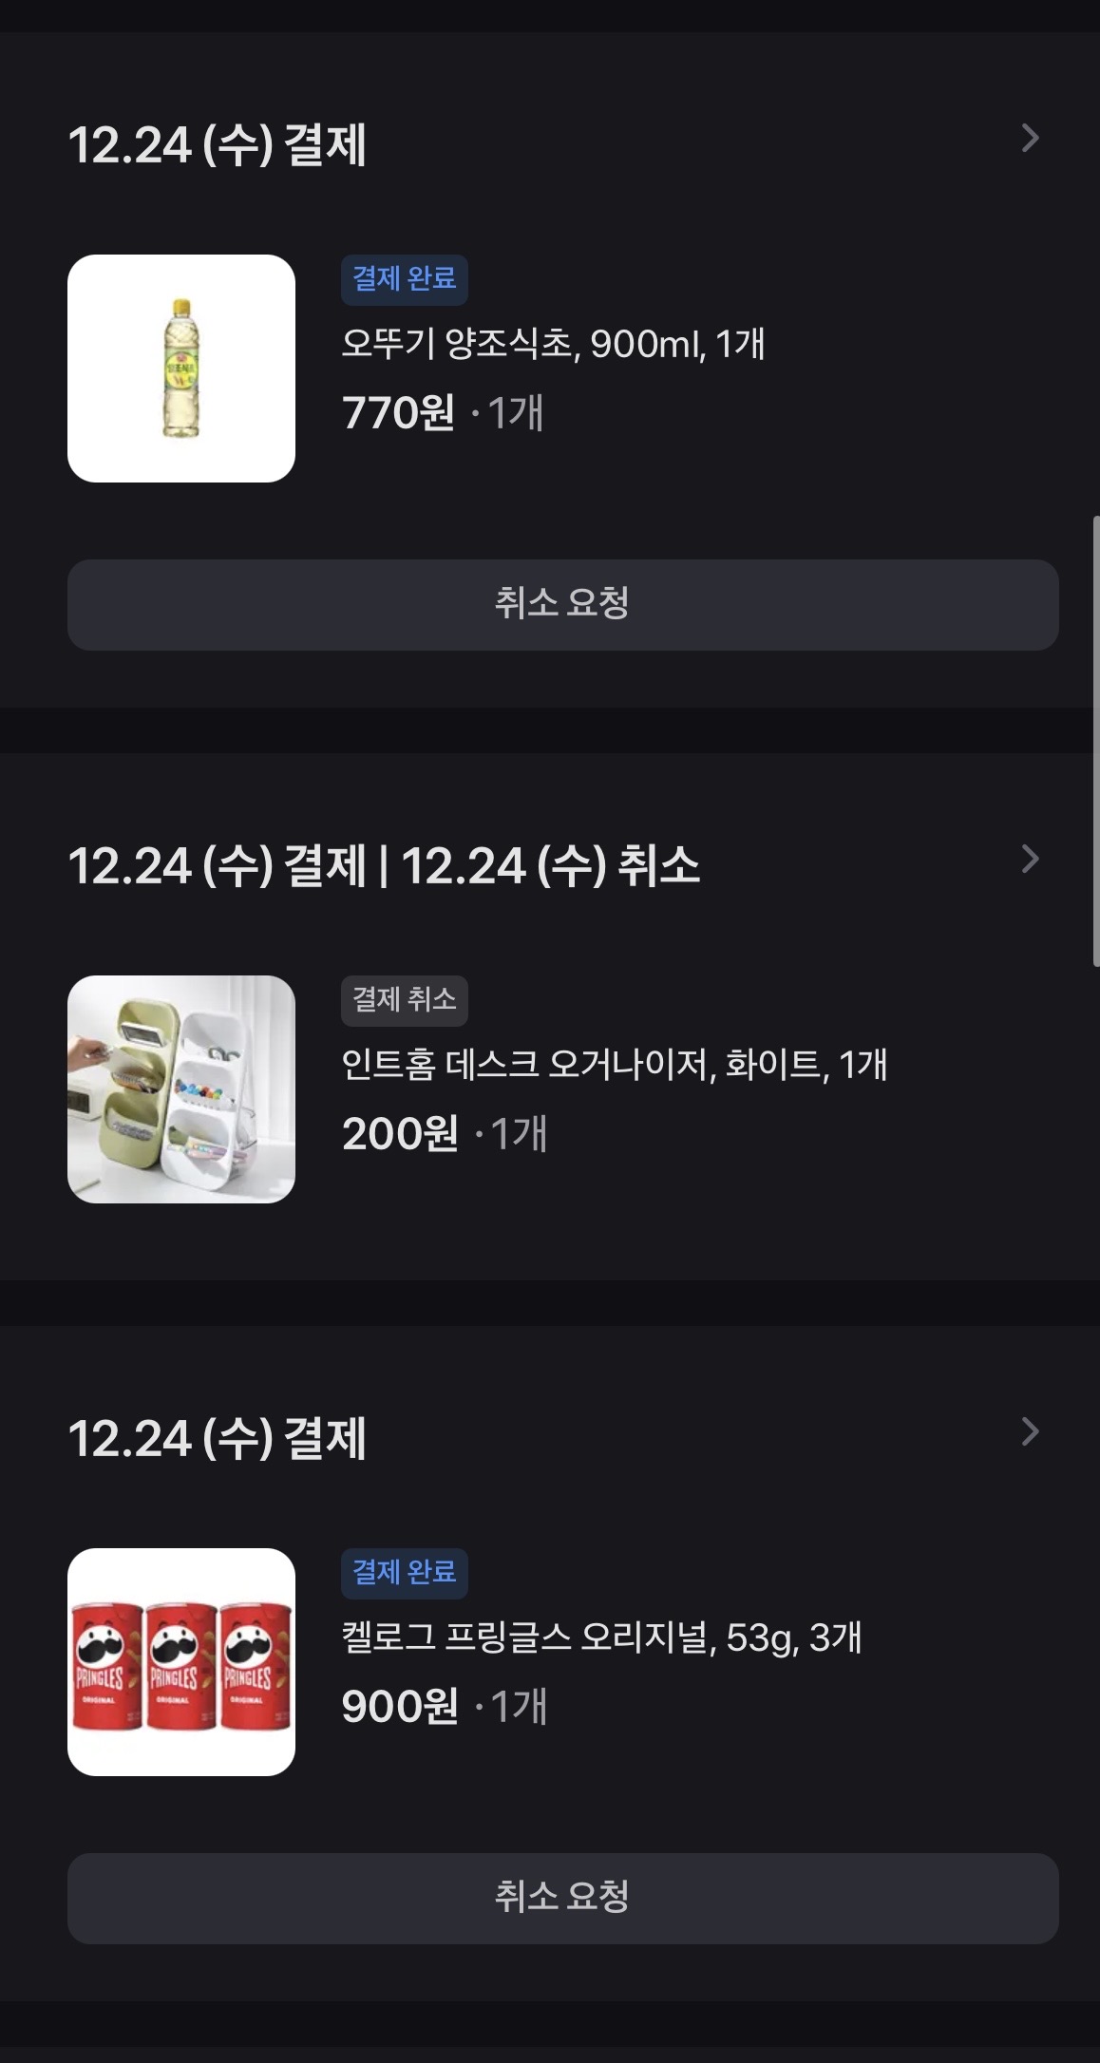Tap the desk organizer product image
This screenshot has width=1100, height=2063.
(x=181, y=1089)
